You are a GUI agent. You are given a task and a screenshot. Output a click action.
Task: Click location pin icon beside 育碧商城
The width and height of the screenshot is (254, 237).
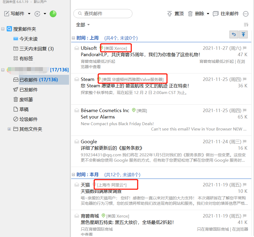[x=103, y=215]
